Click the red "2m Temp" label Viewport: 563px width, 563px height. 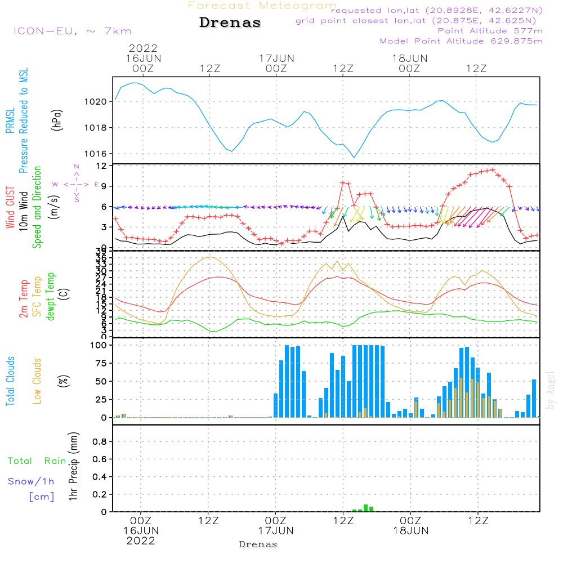click(23, 299)
